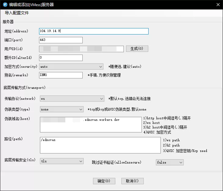This screenshot has width=223, height=191.
Task: Click the 跳过证书验证(allowInsecure) label
Action: click(x=117, y=162)
